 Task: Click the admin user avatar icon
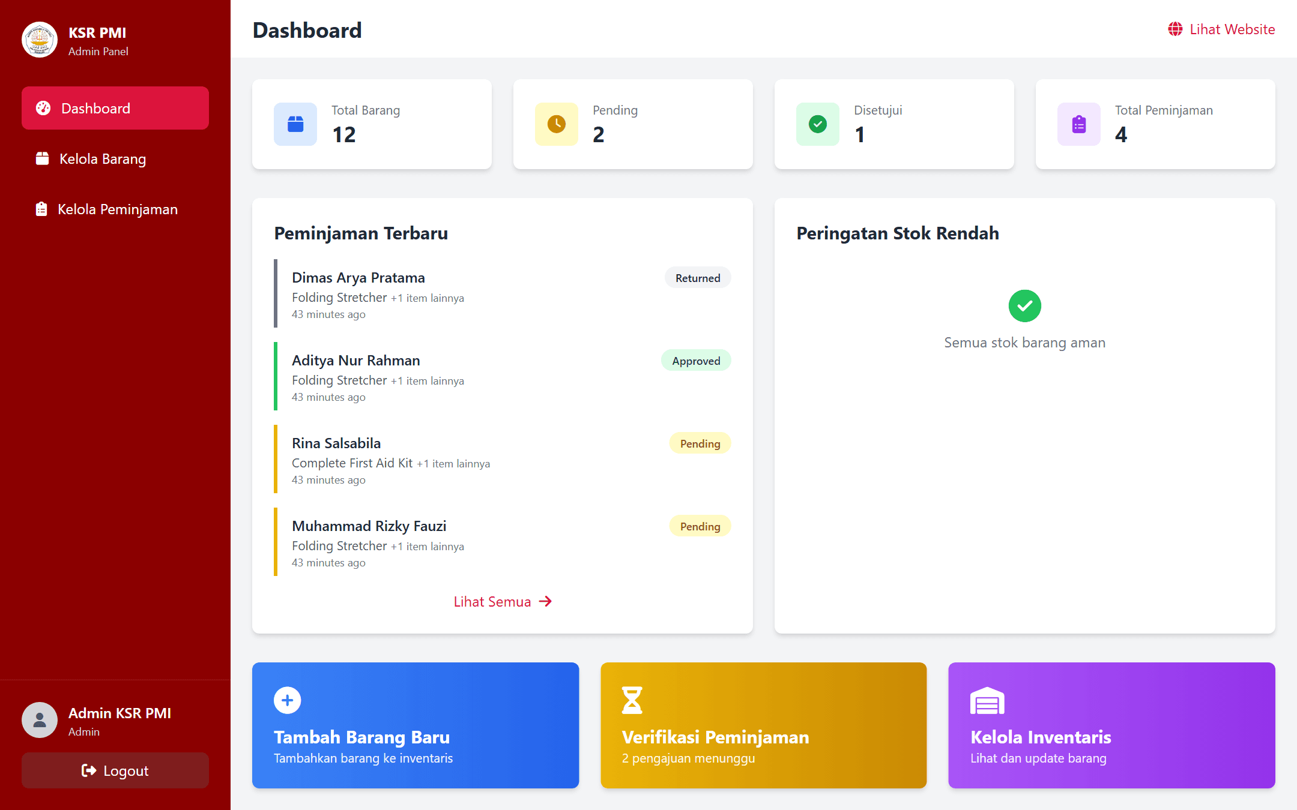(40, 720)
